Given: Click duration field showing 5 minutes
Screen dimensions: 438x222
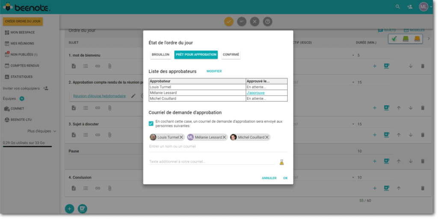Looking at the screenshot, I should click(374, 55).
